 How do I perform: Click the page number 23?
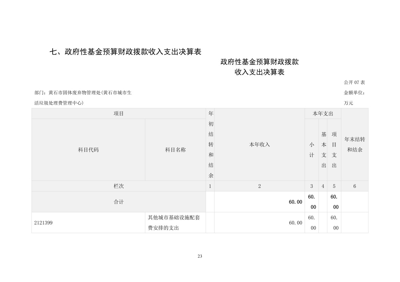pyautogui.click(x=200, y=256)
